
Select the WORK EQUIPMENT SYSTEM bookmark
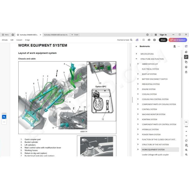[160, 150]
